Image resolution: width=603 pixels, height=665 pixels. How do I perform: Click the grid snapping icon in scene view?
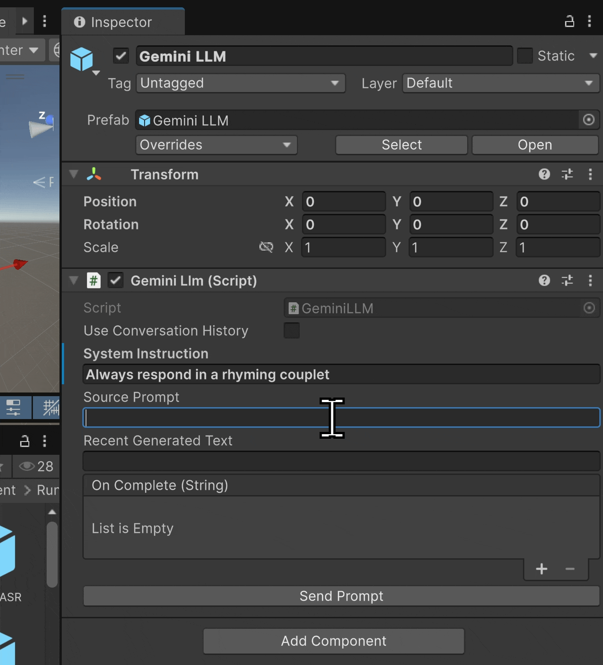(50, 407)
